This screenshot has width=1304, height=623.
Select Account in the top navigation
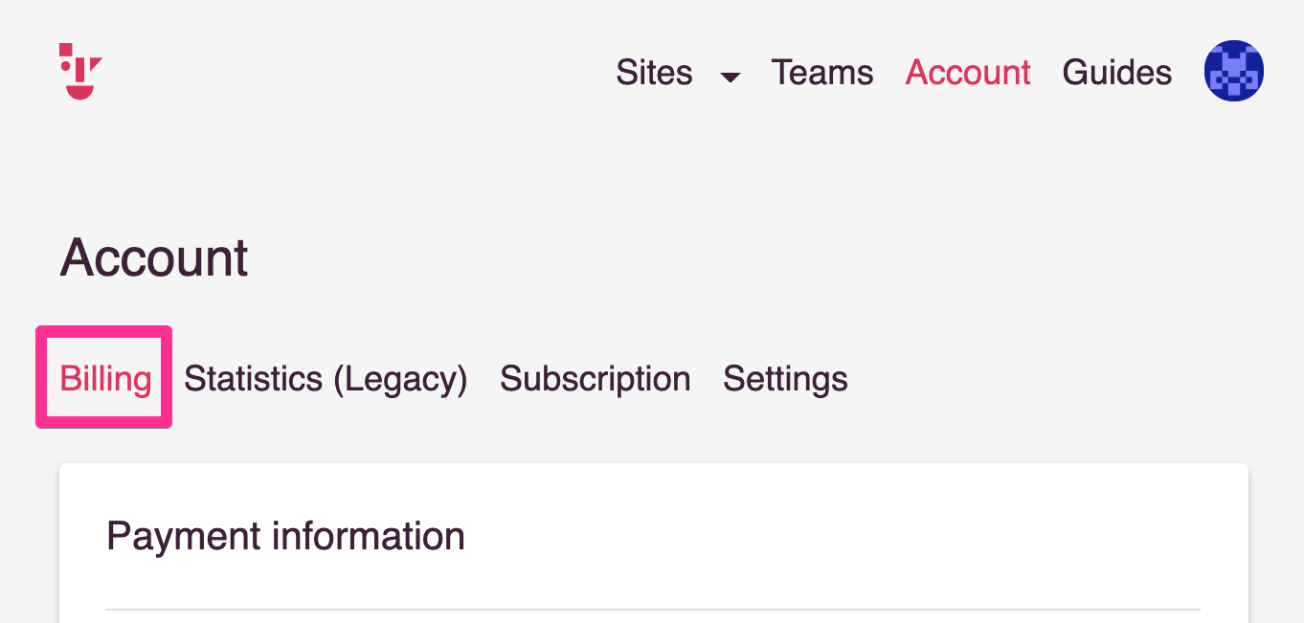coord(968,73)
